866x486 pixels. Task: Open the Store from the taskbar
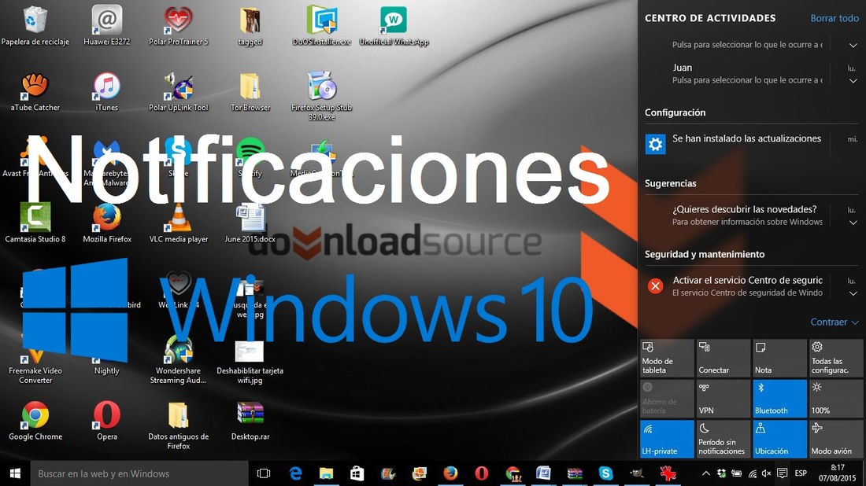357,473
